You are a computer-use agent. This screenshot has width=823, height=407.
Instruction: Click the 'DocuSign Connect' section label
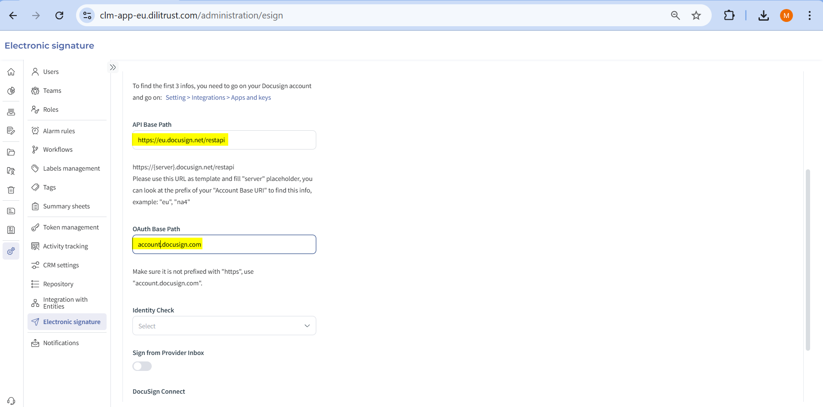click(159, 392)
